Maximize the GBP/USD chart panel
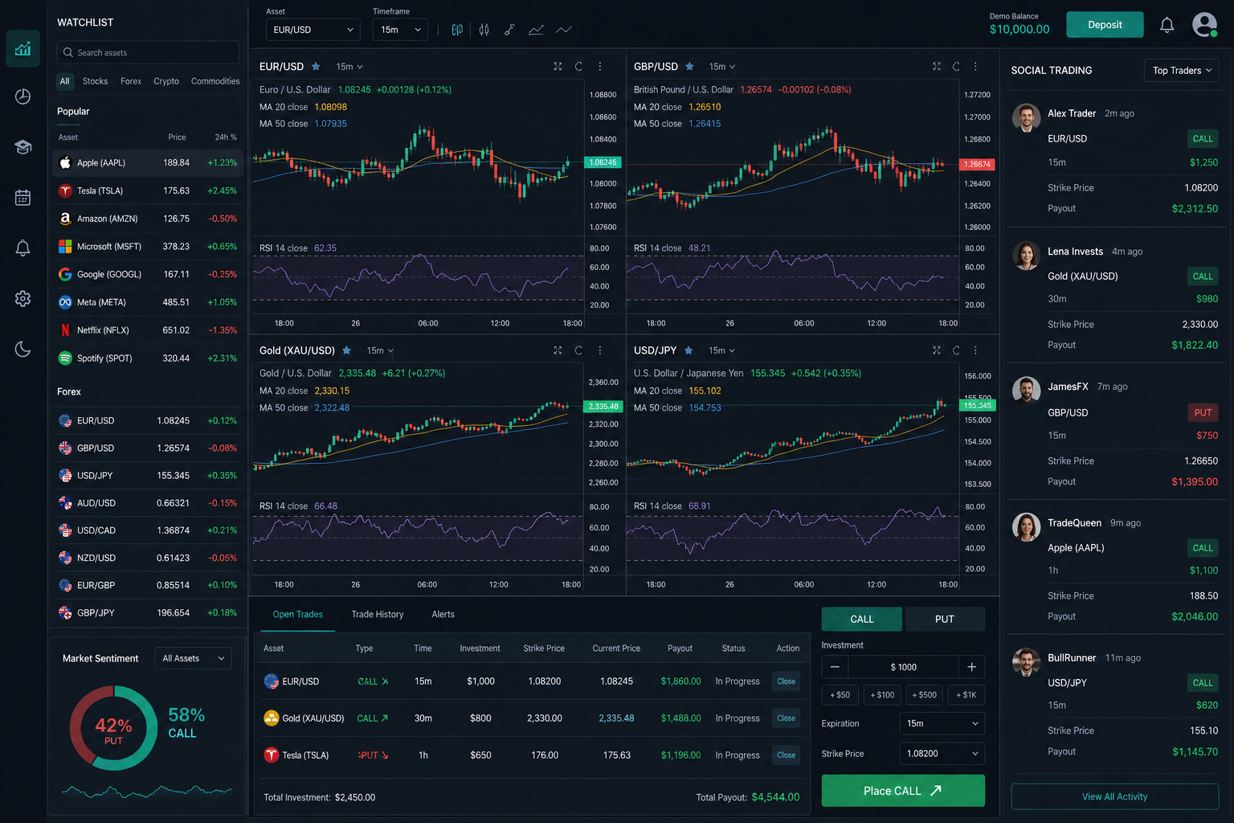This screenshot has width=1234, height=823. pyautogui.click(x=936, y=67)
